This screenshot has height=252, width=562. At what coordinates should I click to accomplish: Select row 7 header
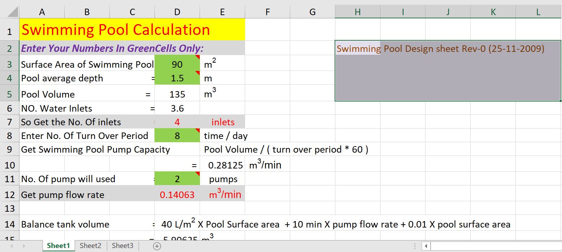[9, 122]
